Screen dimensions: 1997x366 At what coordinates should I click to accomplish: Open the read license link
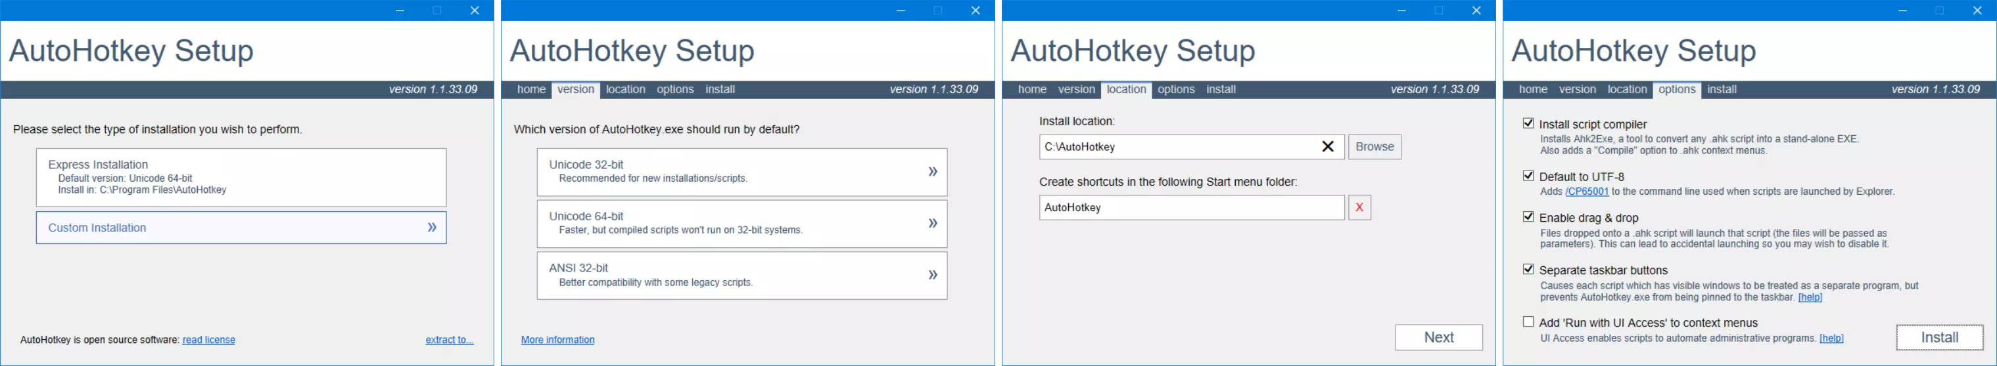[208, 340]
